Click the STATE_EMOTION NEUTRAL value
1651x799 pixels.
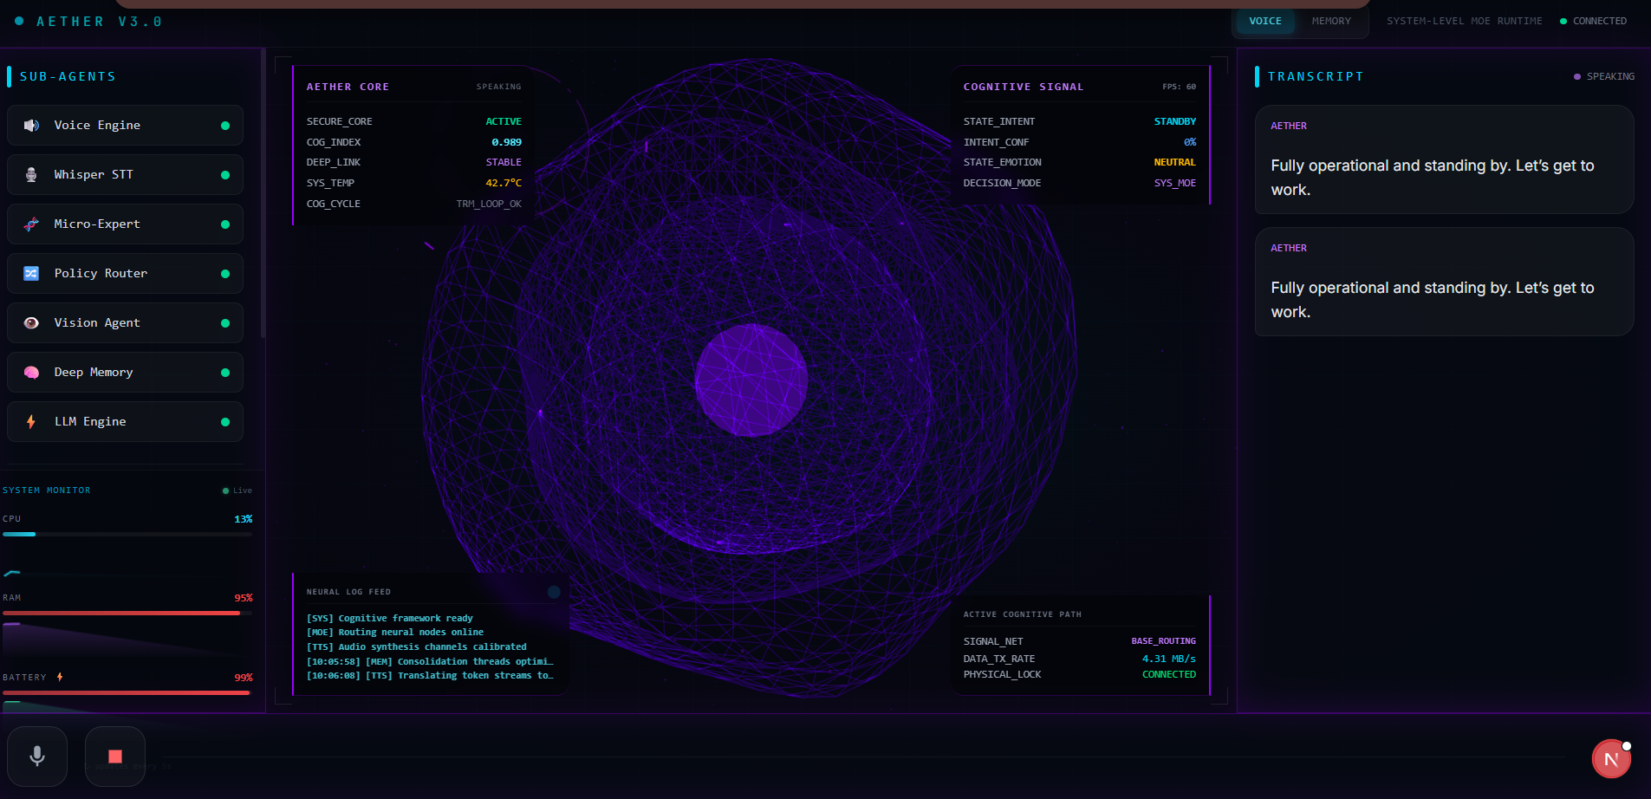tap(1174, 162)
